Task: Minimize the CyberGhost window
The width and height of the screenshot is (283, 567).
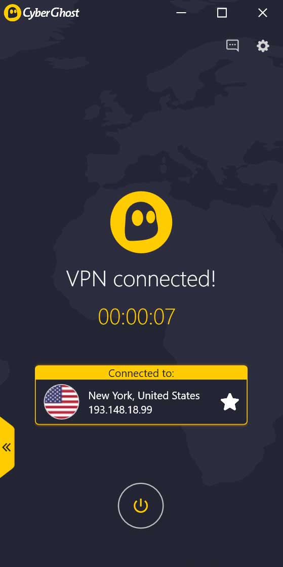Action: [181, 13]
